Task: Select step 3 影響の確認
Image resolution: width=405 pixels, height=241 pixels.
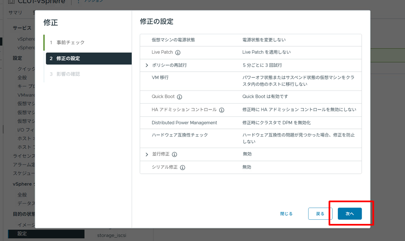Action: coord(68,74)
